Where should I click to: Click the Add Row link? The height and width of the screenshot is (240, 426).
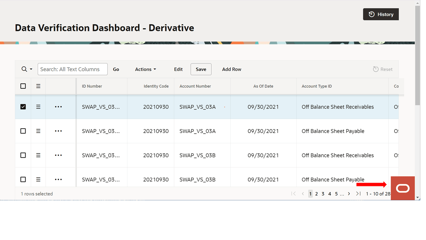tap(232, 69)
